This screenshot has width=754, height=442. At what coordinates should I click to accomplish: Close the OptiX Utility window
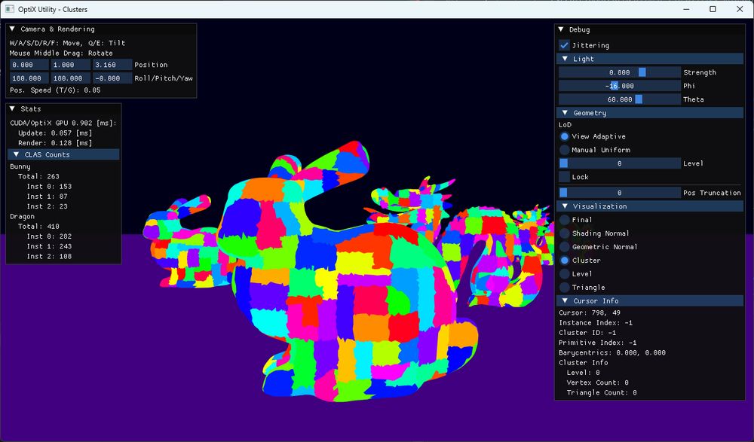point(740,9)
